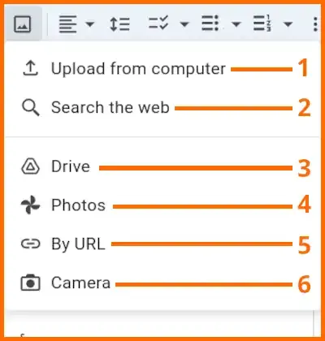Expand the numbered list dropdown arrow
Viewport: 325px width, 341px height.
[x=288, y=24]
